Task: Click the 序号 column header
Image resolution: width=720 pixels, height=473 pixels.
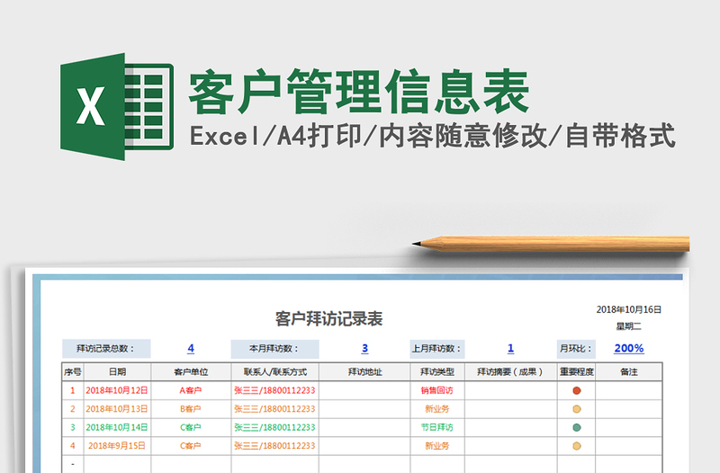Action: pos(73,371)
